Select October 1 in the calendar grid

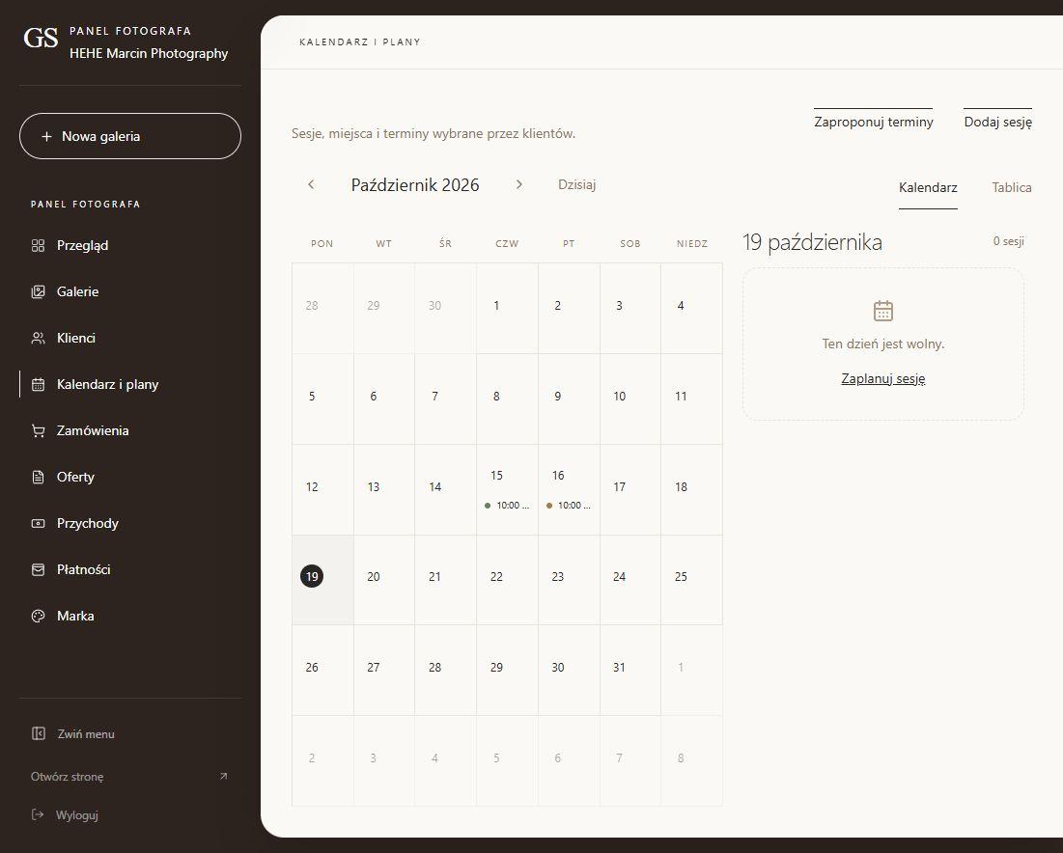507,308
